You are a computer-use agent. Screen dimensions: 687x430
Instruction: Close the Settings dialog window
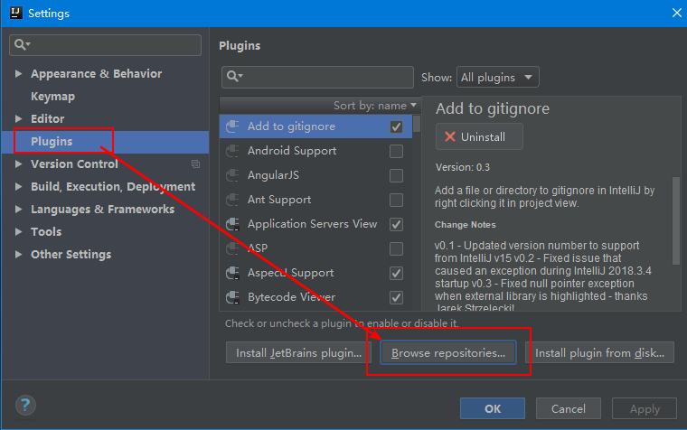click(x=676, y=14)
